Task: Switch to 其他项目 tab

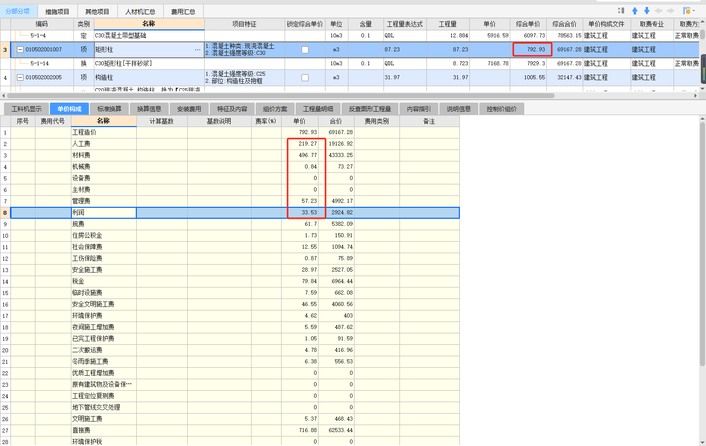Action: pos(97,11)
